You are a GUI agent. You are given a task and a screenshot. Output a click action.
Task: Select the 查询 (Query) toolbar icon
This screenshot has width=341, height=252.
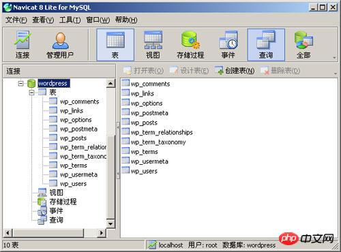(x=266, y=45)
